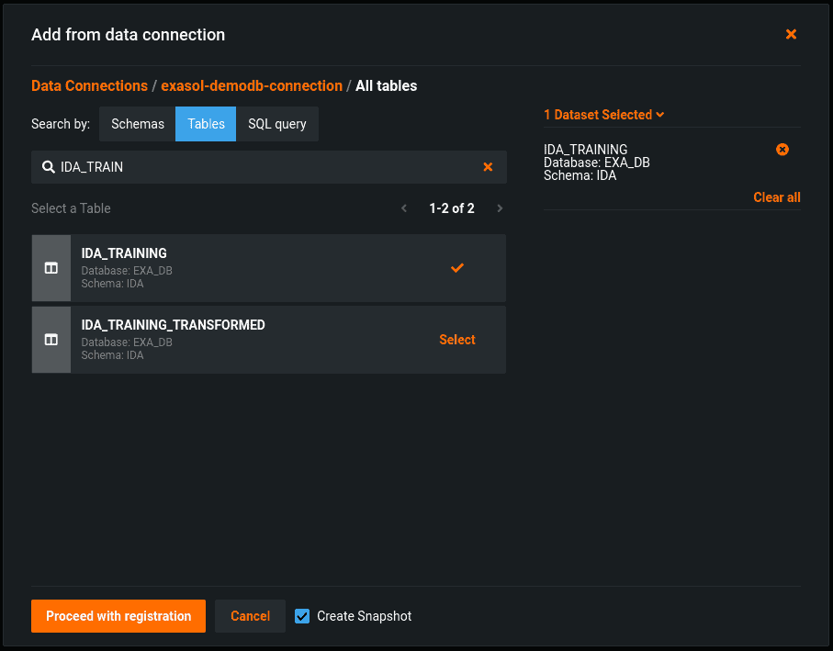Clear all selected datasets
833x651 pixels.
776,197
